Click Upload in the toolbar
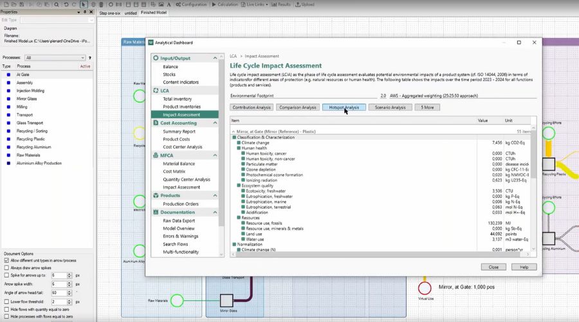This screenshot has width=579, height=322. [x=305, y=5]
